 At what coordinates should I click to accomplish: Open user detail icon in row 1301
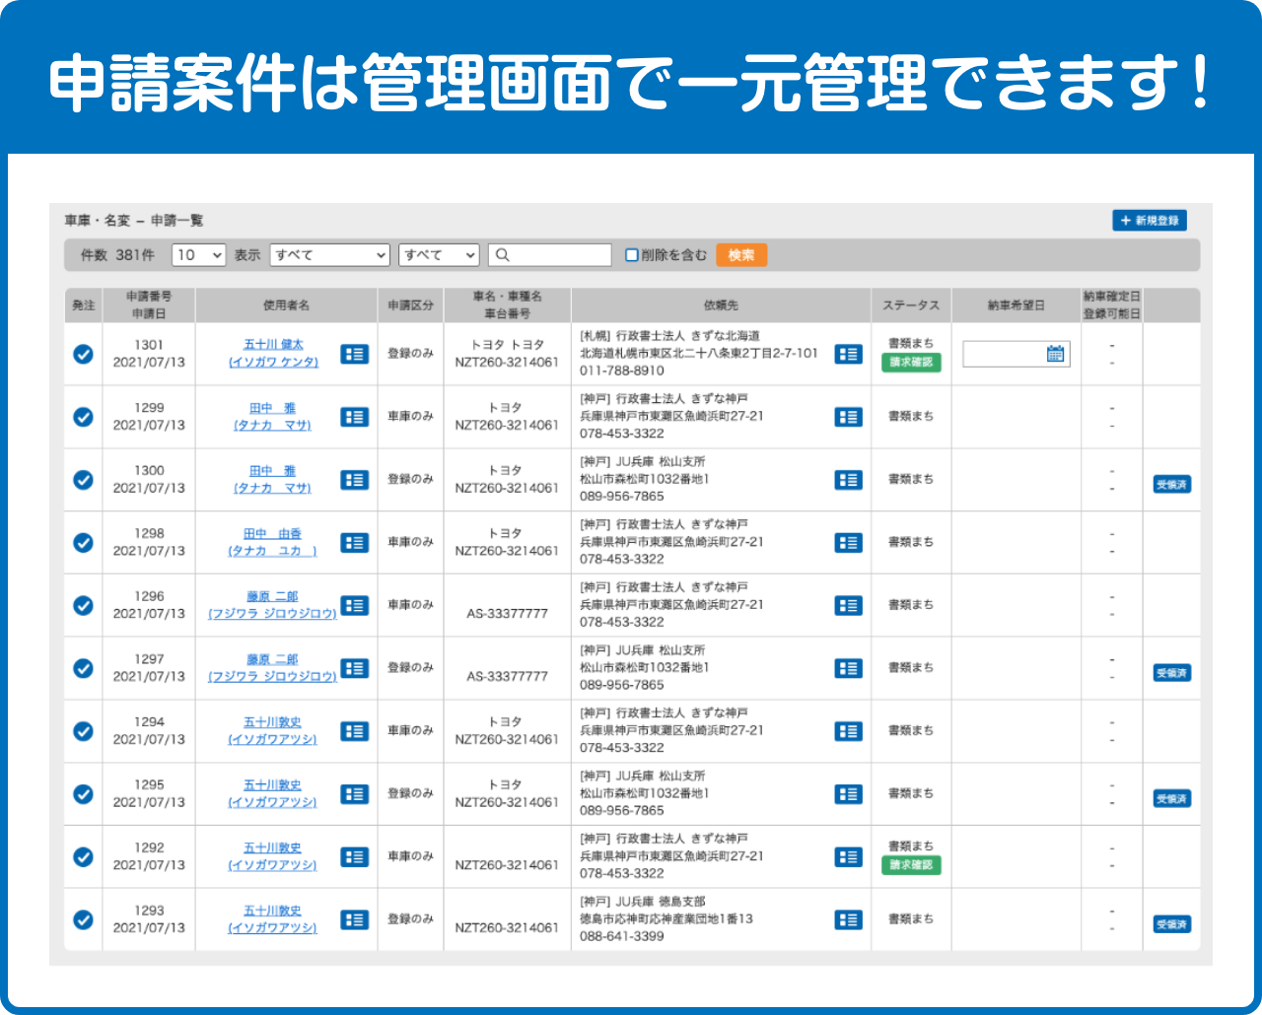(355, 354)
